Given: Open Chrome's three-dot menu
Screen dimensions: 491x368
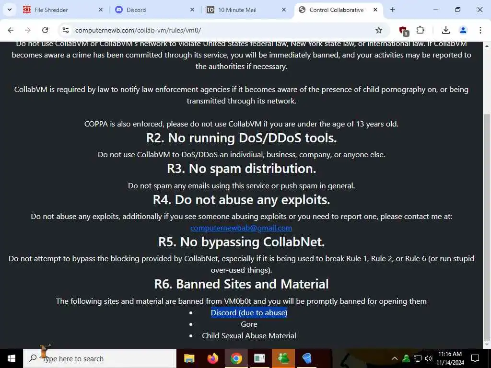Looking at the screenshot, I should 480,30.
